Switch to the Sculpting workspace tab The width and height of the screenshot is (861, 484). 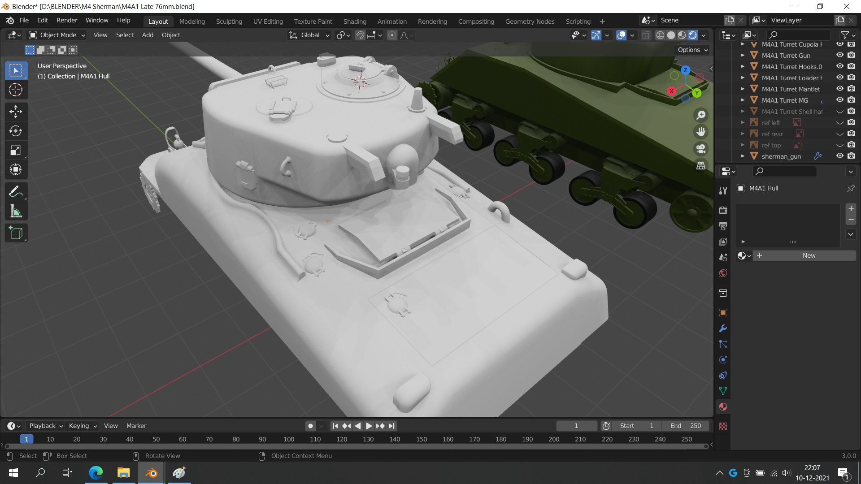click(229, 21)
